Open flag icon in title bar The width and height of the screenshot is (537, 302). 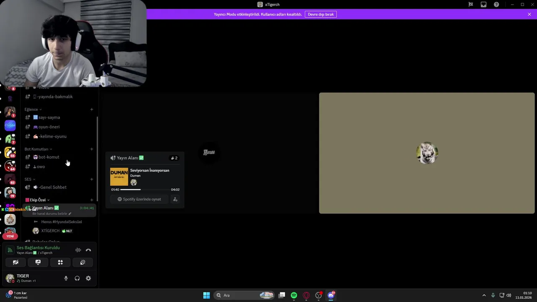[x=471, y=5]
